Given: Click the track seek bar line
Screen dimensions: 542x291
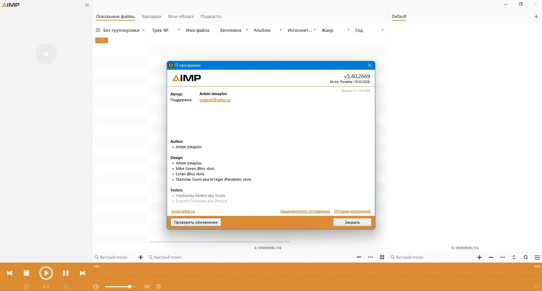Looking at the screenshot, I should (317, 273).
